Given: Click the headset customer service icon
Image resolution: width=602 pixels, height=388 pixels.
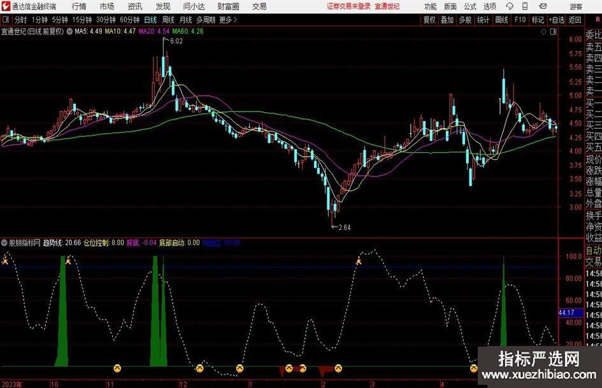Looking at the screenshot, I should pyautogui.click(x=510, y=6).
